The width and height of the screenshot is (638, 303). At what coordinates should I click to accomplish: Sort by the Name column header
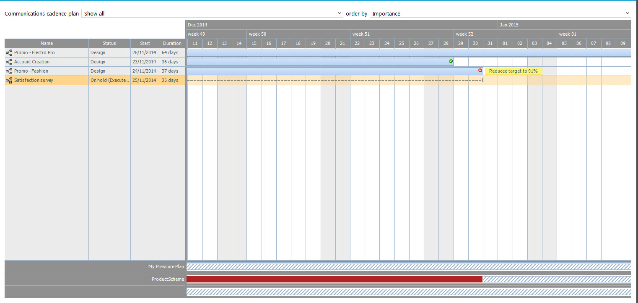[x=47, y=43]
